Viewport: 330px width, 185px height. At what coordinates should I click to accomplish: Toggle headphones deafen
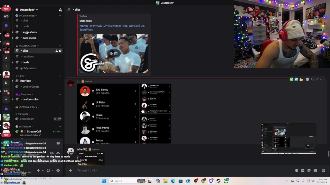point(48,170)
